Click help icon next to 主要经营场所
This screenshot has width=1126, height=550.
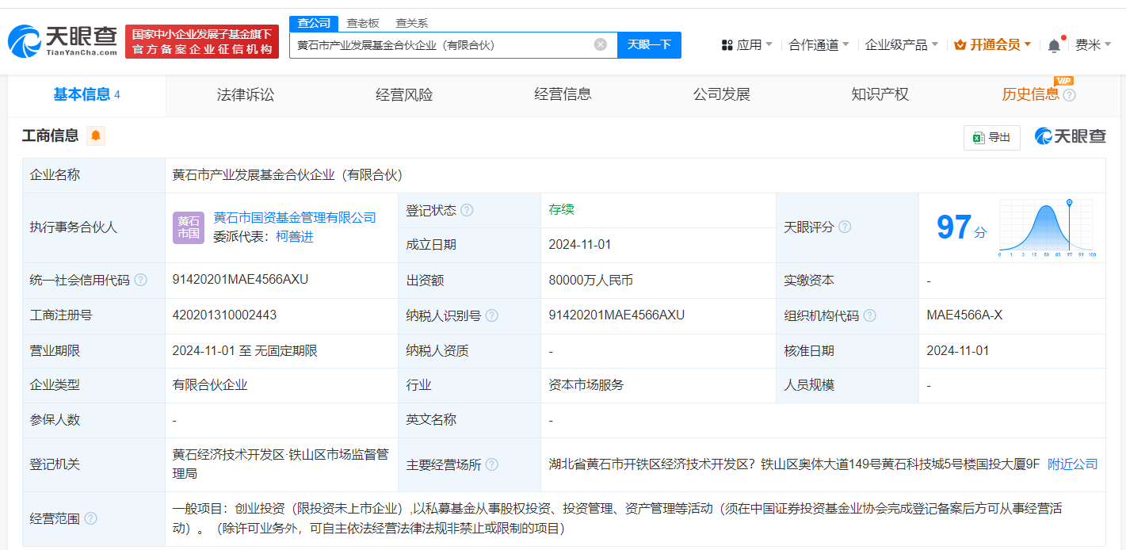(491, 464)
